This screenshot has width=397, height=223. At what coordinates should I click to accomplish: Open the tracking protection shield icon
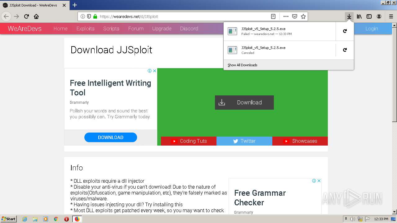click(89, 16)
